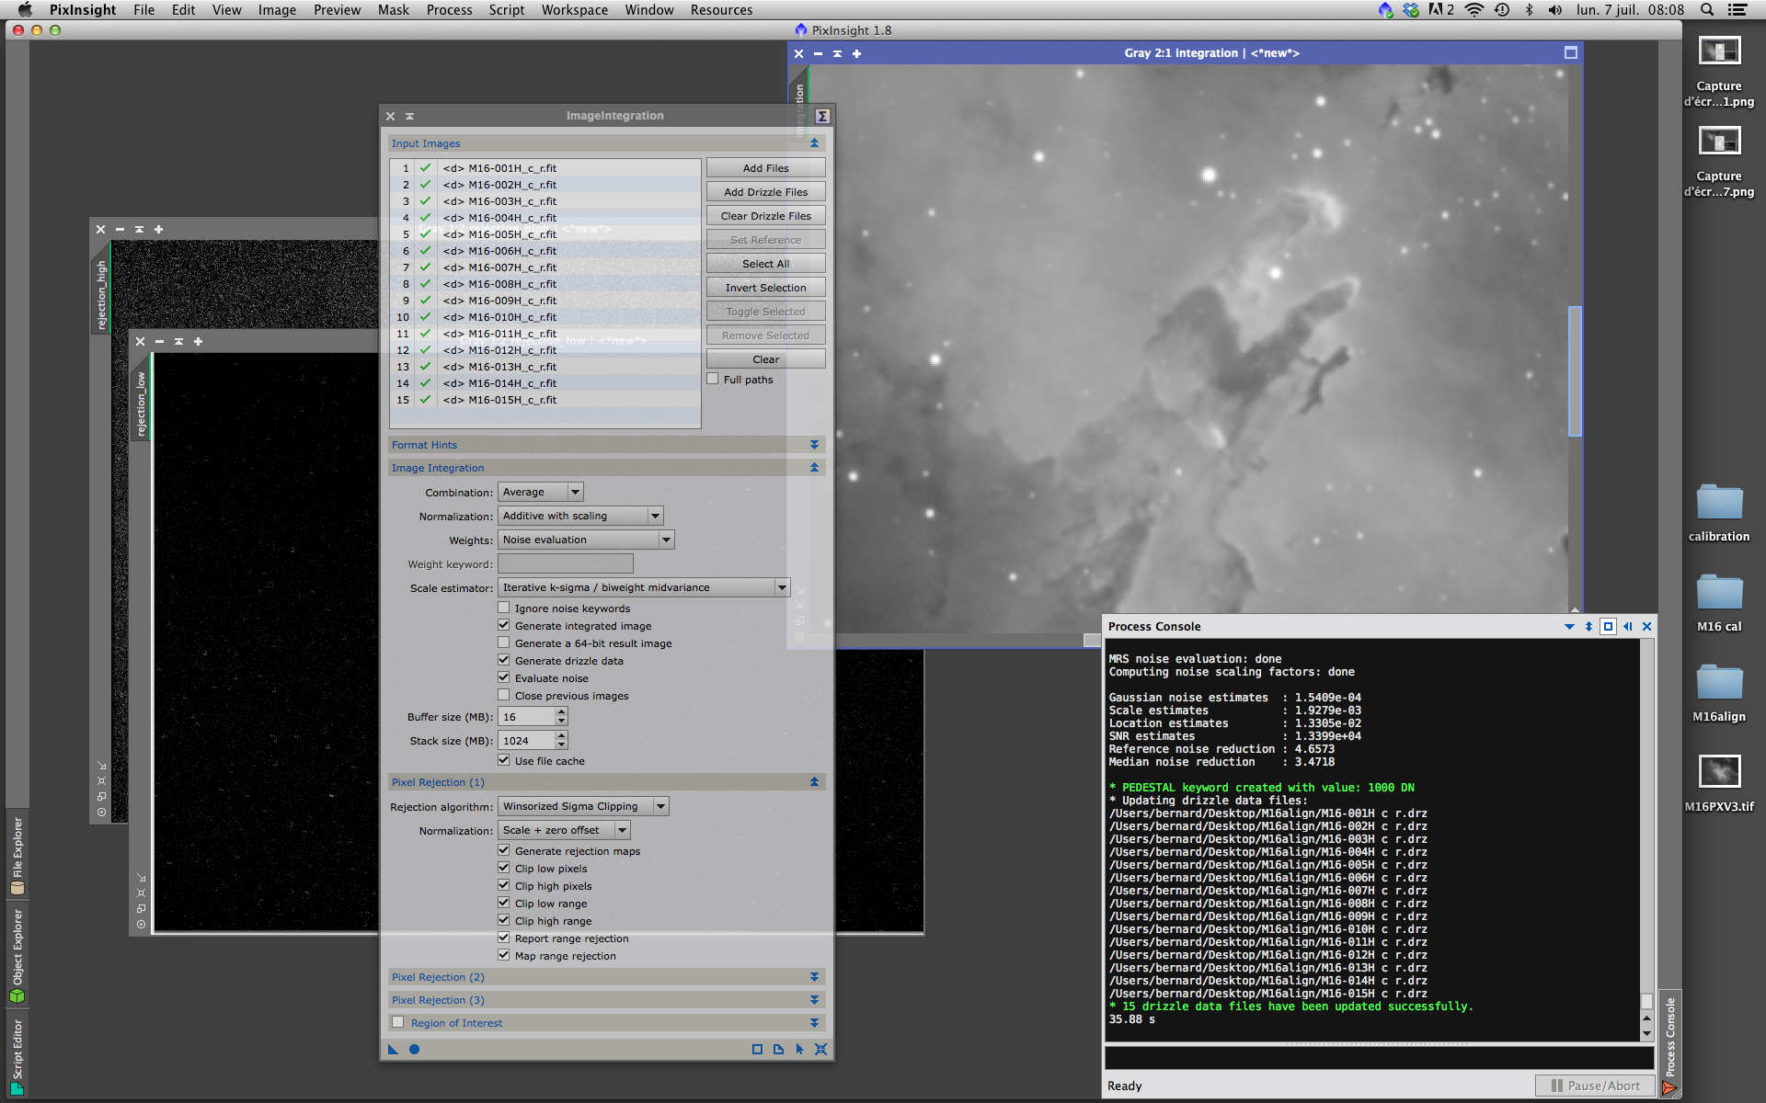
Task: Open the Process Console side tab icon
Action: pyautogui.click(x=1669, y=1088)
